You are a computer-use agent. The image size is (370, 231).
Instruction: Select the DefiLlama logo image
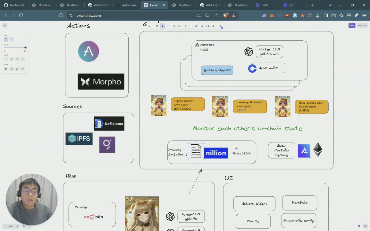pos(109,124)
